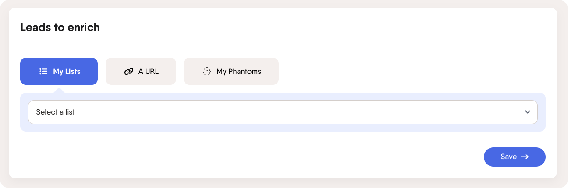568x188 pixels.
Task: Click the "My Lists" label text
Action: [67, 71]
